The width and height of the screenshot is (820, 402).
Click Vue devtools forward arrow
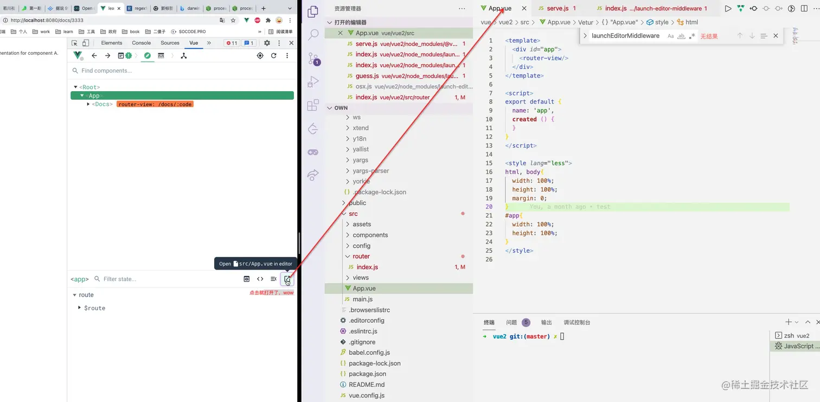click(107, 55)
